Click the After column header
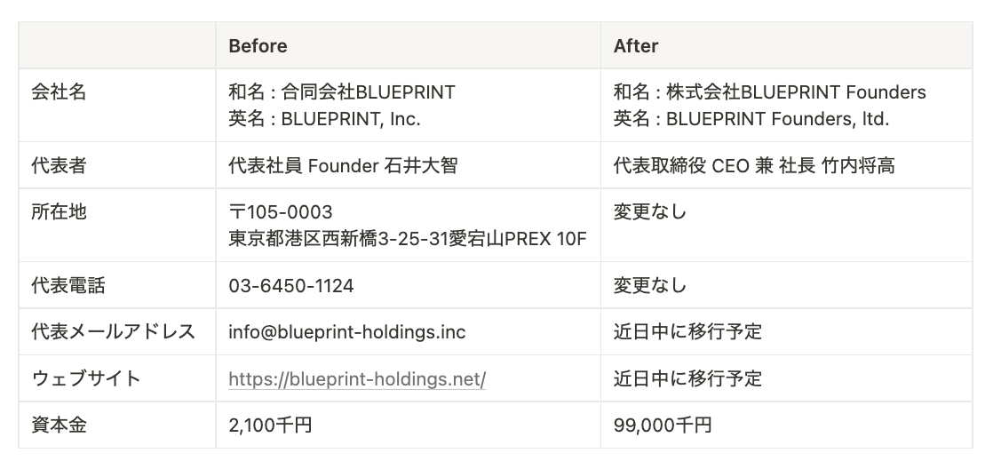 pyautogui.click(x=635, y=45)
